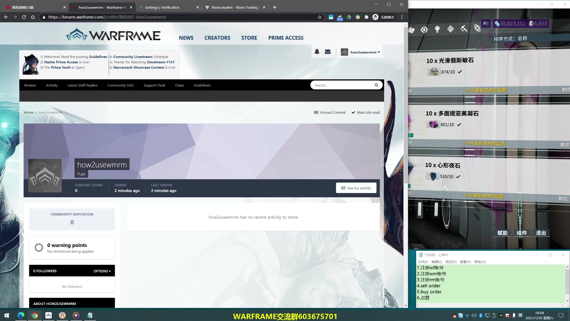This screenshot has width=570, height=321.
Task: Open the NEWS menu item
Action: (186, 38)
